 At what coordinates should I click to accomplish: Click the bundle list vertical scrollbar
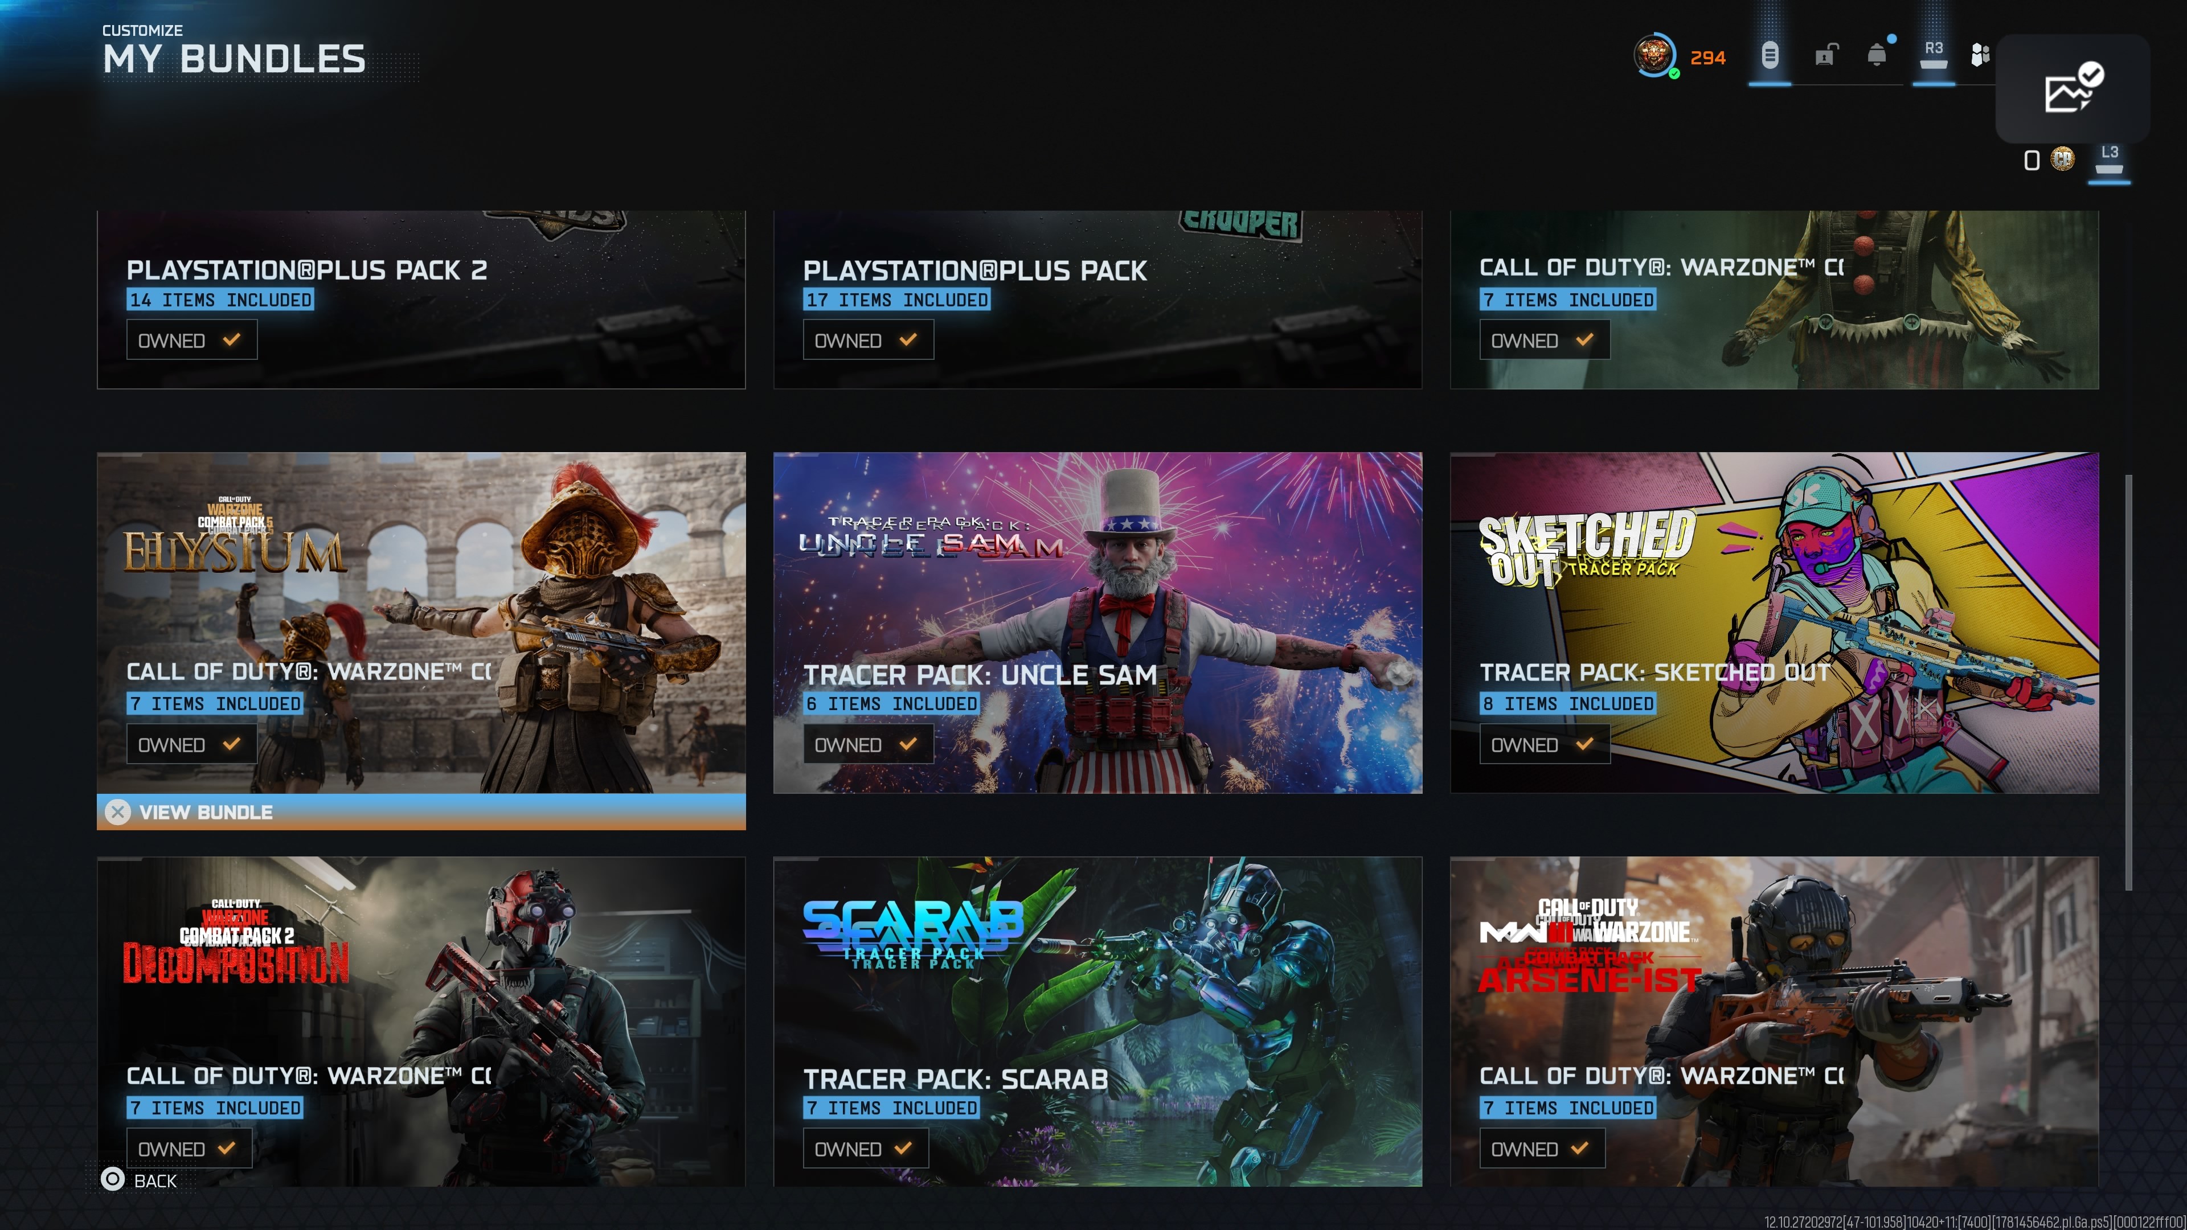2128,683
